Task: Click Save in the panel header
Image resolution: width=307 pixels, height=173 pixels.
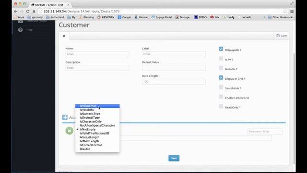Action: click(282, 36)
